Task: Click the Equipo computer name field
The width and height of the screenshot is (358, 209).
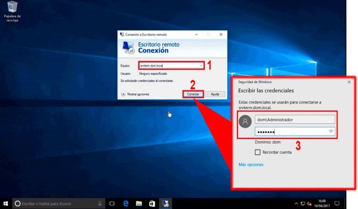Action: pyautogui.click(x=171, y=66)
